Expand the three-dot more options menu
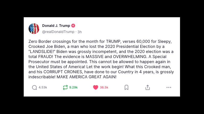The width and height of the screenshot is (204, 114). click(x=169, y=87)
